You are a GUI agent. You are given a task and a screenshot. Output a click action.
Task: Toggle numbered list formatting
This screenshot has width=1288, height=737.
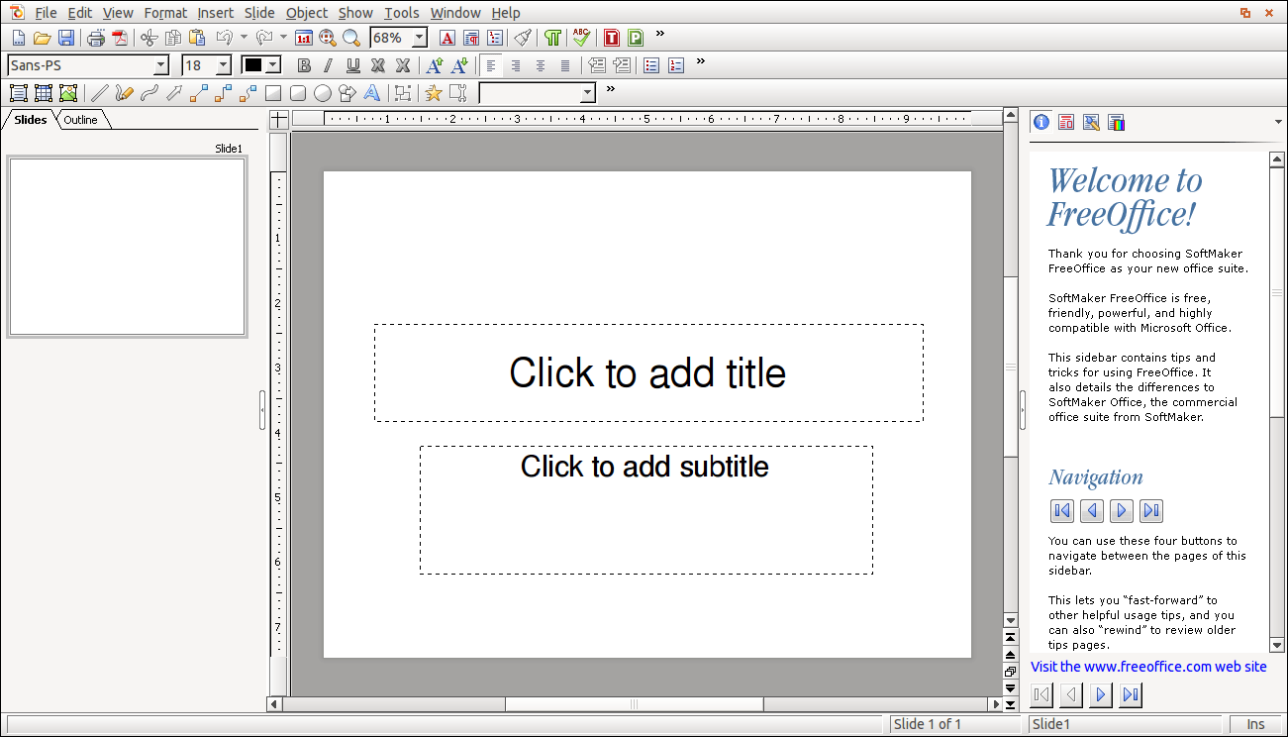(676, 65)
